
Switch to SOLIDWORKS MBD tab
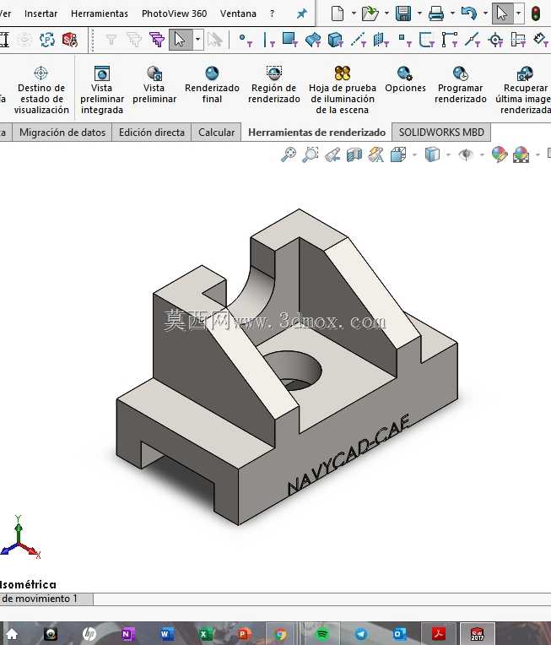(441, 133)
